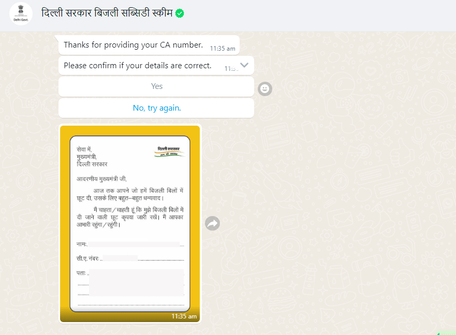Screen dimensions: 456x335
Task: Click the 11:35 am timestamp on the Thanks message
Action: point(223,49)
